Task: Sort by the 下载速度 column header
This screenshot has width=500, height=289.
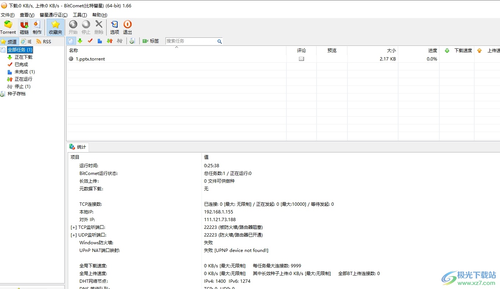Action: coord(457,51)
